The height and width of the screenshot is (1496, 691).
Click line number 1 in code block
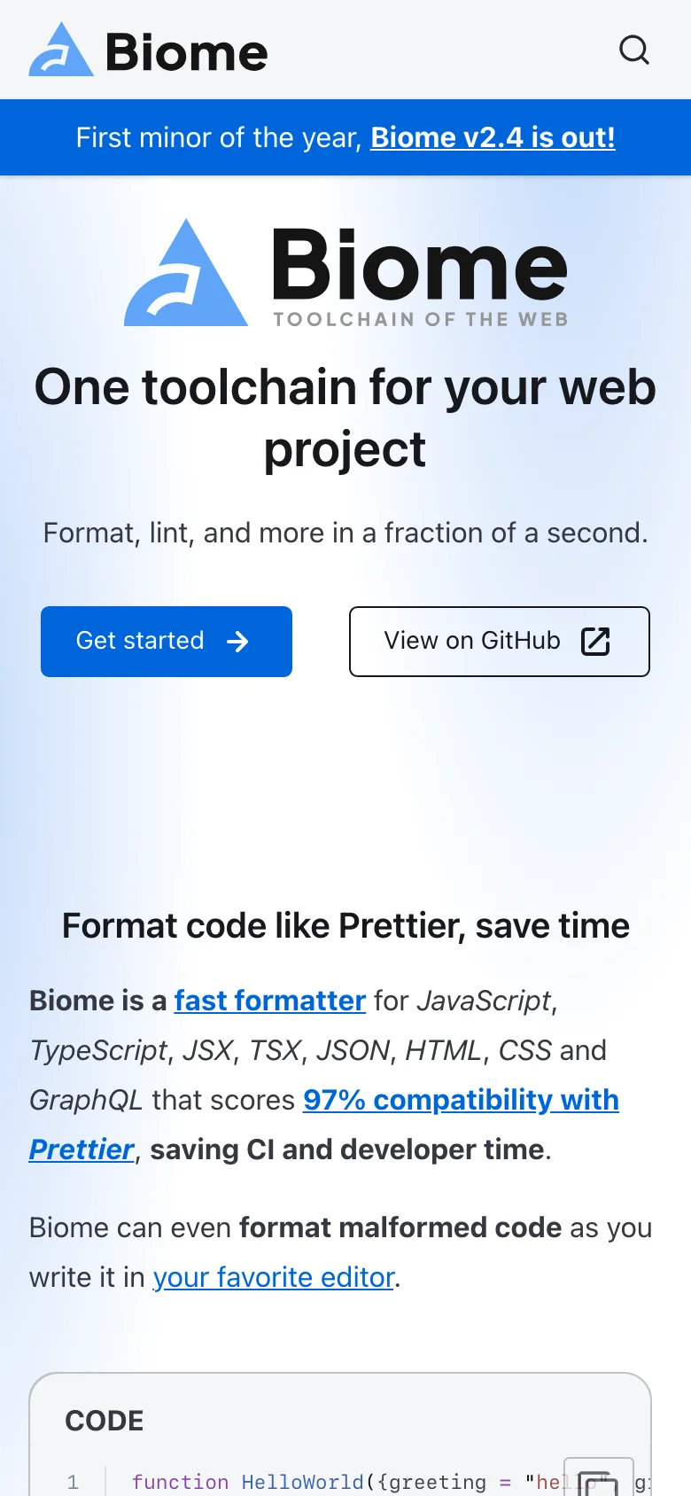[73, 1482]
